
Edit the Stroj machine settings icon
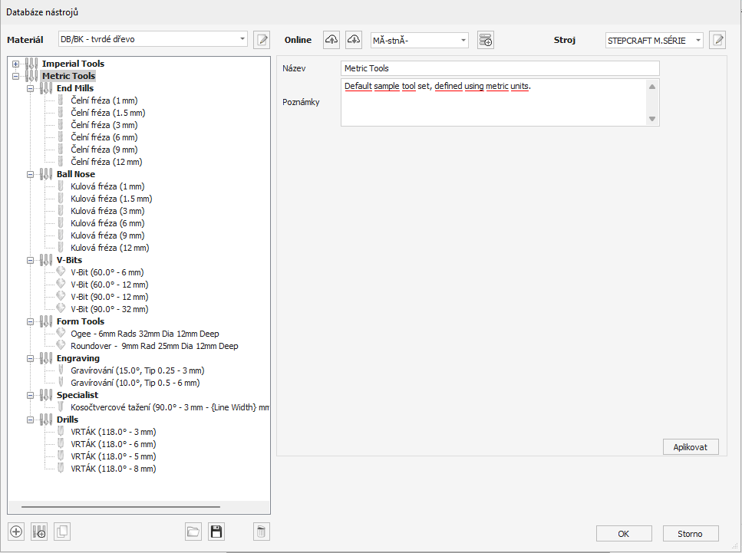[x=717, y=40]
